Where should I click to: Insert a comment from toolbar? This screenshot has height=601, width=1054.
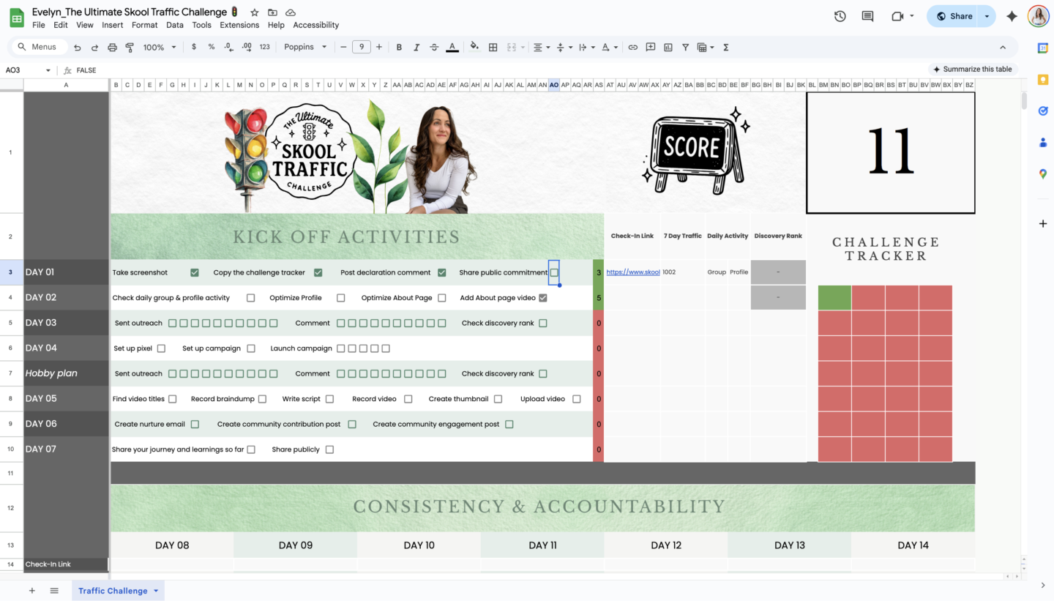pyautogui.click(x=650, y=47)
